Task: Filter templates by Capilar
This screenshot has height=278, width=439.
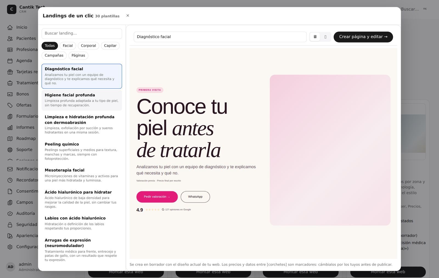Action: 110,46
